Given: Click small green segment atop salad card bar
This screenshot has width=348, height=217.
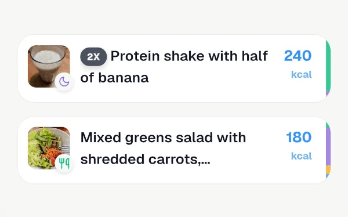Looking at the screenshot, I should coord(328,125).
